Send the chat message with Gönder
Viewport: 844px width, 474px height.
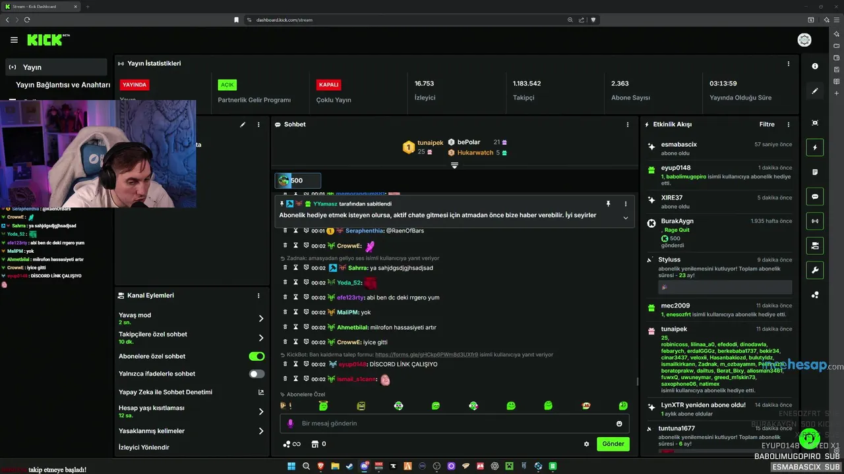(613, 444)
